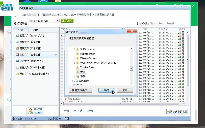The width and height of the screenshot is (205, 128).
Task: Switch to the 分类 tab
Action: click(21, 30)
